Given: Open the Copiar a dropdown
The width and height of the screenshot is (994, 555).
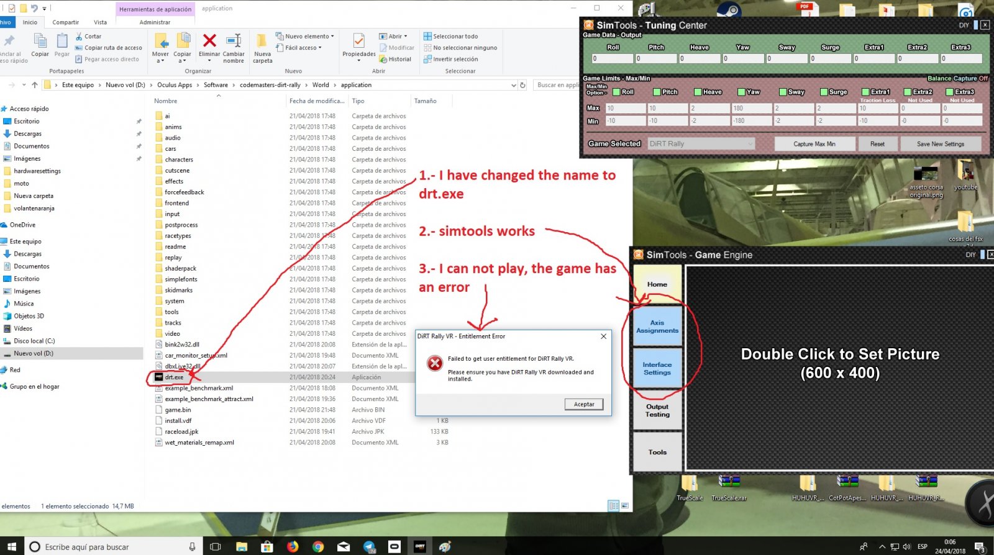Looking at the screenshot, I should pyautogui.click(x=182, y=61).
